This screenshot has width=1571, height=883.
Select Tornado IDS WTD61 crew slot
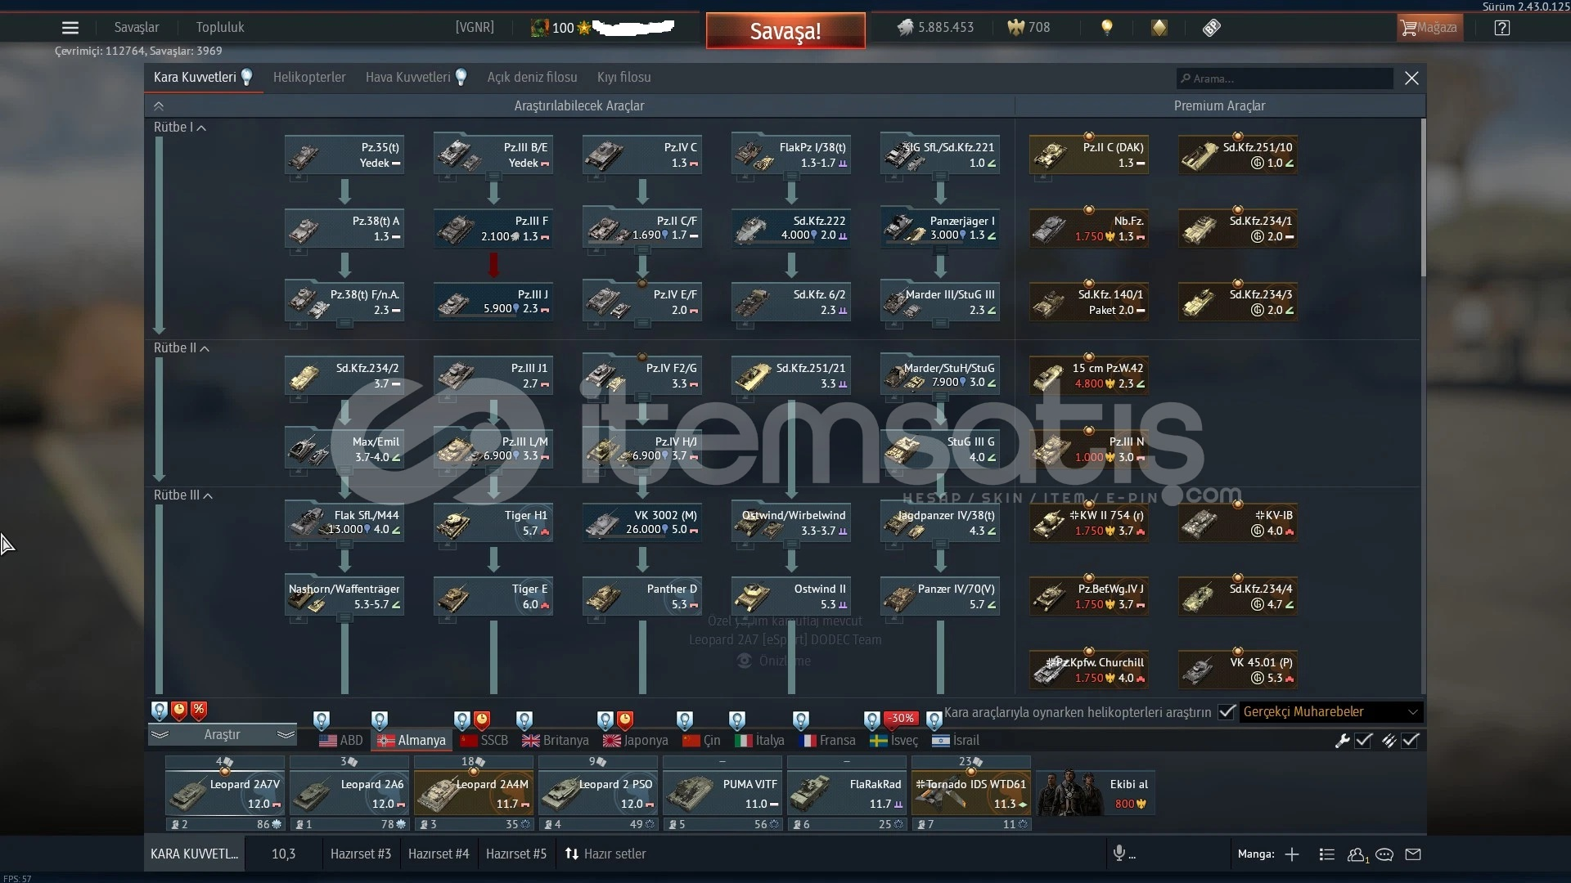tap(971, 793)
